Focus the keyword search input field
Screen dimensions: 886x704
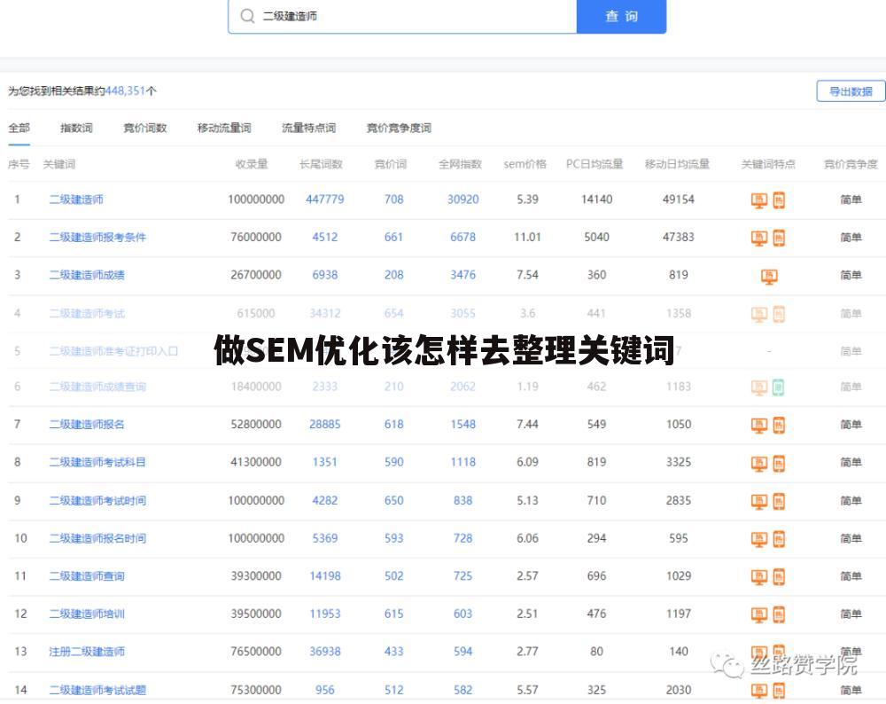pos(402,16)
